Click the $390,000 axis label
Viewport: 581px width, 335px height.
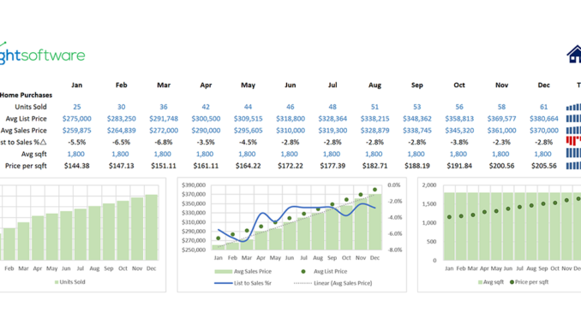pos(194,185)
